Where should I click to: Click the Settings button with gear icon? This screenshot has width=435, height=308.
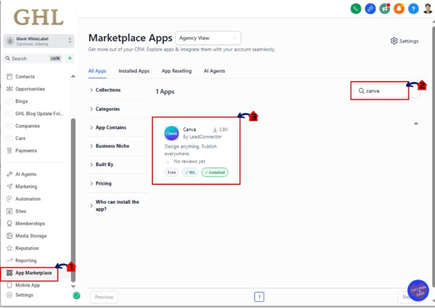[404, 41]
